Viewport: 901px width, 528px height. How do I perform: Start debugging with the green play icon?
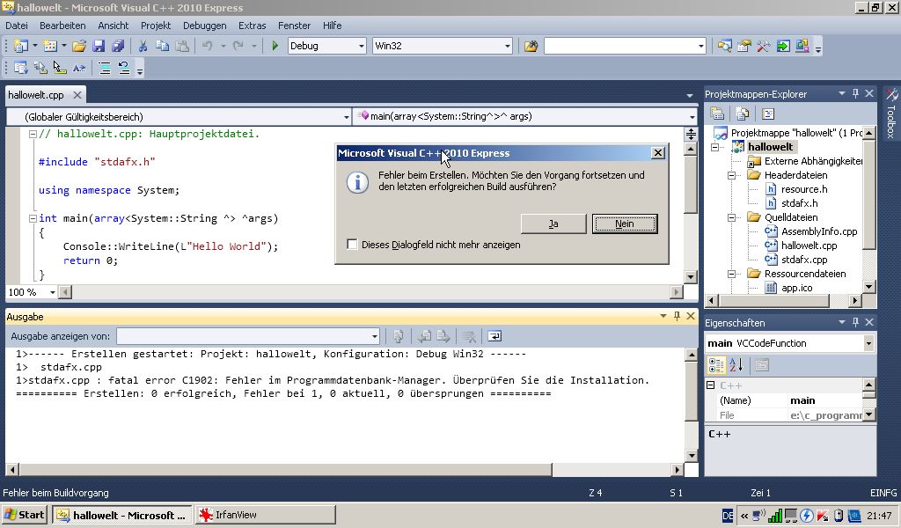pyautogui.click(x=275, y=46)
